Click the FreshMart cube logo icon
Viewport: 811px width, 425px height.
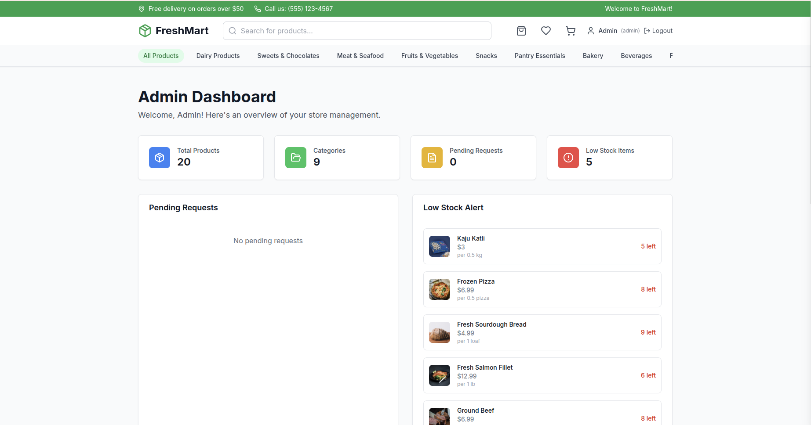145,31
